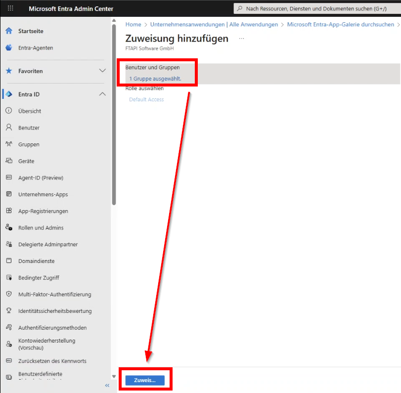Click the Entra ID diamond icon
Viewport: 401px width, 393px height.
pyautogui.click(x=9, y=94)
